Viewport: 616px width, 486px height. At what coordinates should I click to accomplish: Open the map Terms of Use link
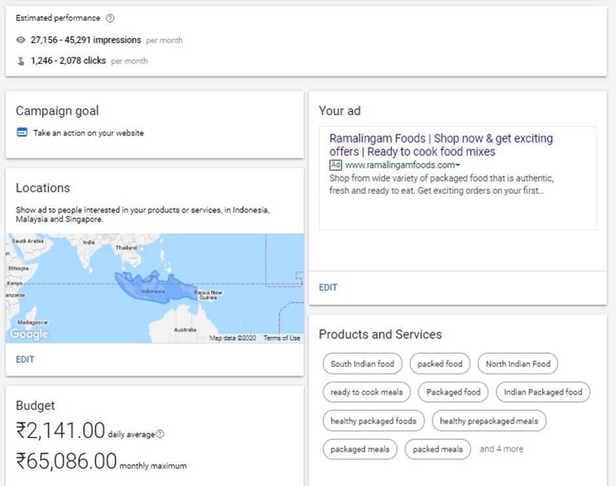point(282,338)
